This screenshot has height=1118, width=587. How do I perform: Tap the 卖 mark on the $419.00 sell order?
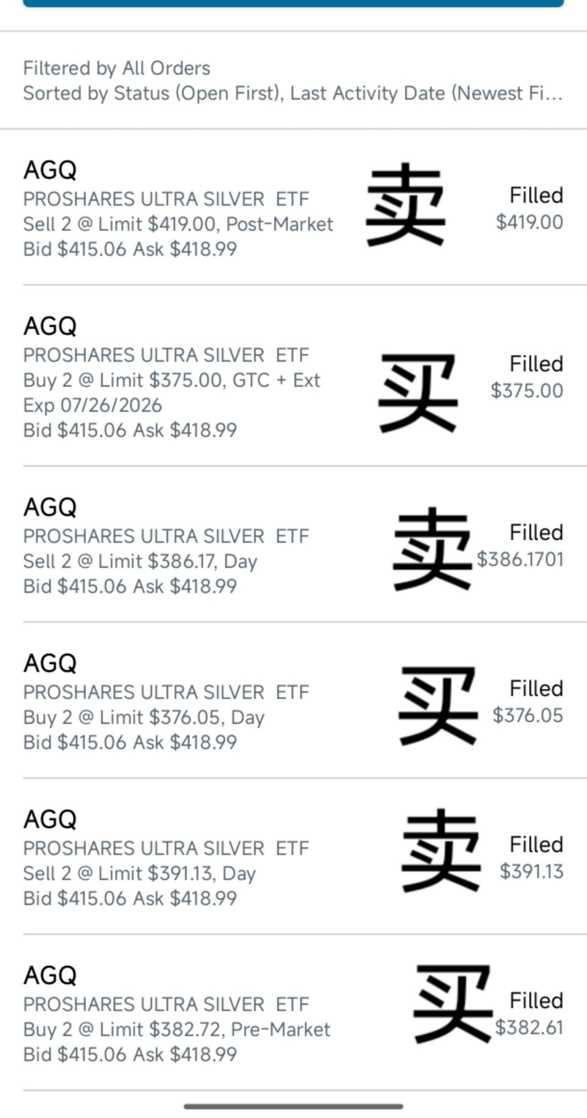(406, 204)
